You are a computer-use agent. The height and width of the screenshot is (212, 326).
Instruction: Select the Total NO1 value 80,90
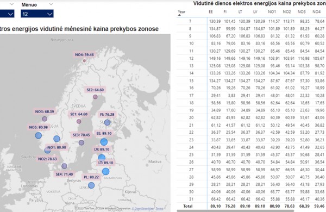click(274, 206)
